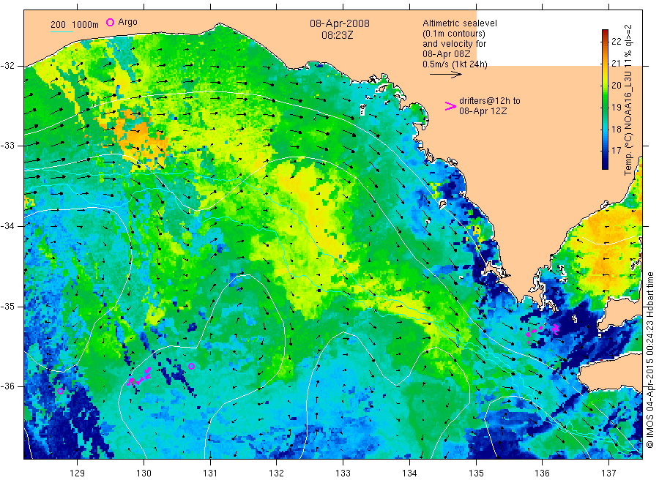The image size is (659, 483).
Task: Click the velocity scale arrow in legend
Action: [x=446, y=75]
